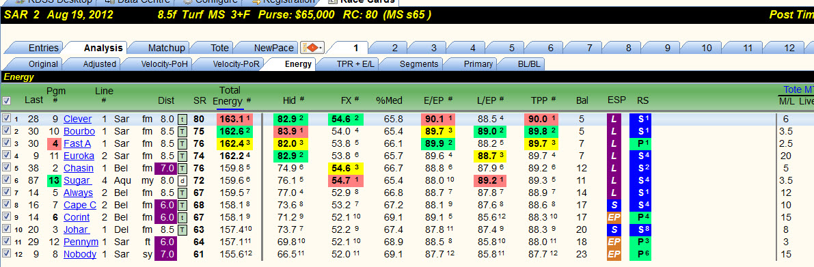The width and height of the screenshot is (814, 267).
Task: Click the orange EP ESP badge for Pennym
Action: 614,242
